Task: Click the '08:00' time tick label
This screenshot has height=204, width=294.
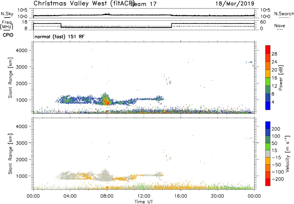Action: (107, 196)
